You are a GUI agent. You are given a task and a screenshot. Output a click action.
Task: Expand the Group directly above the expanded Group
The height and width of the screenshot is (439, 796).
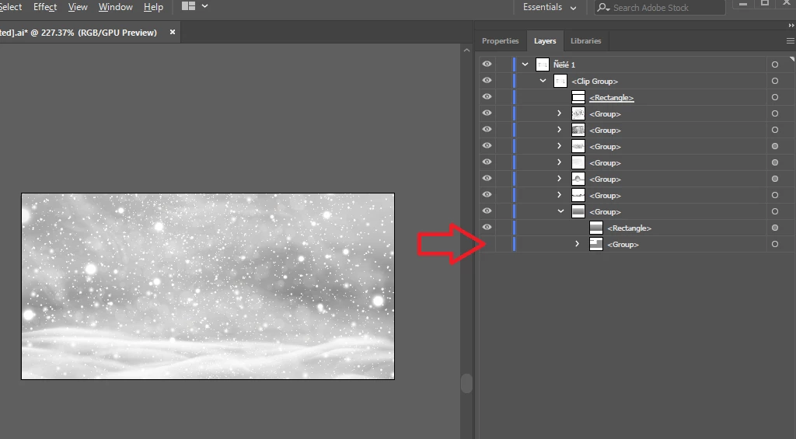pos(560,195)
